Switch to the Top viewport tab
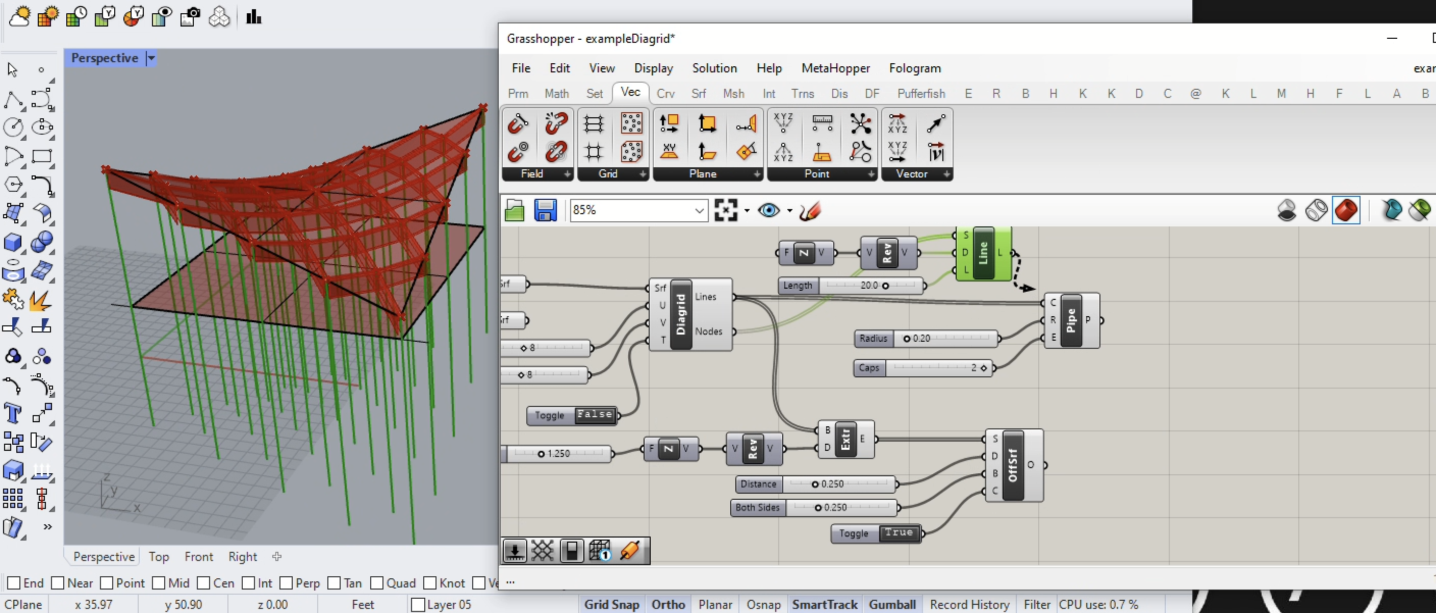 pyautogui.click(x=158, y=557)
